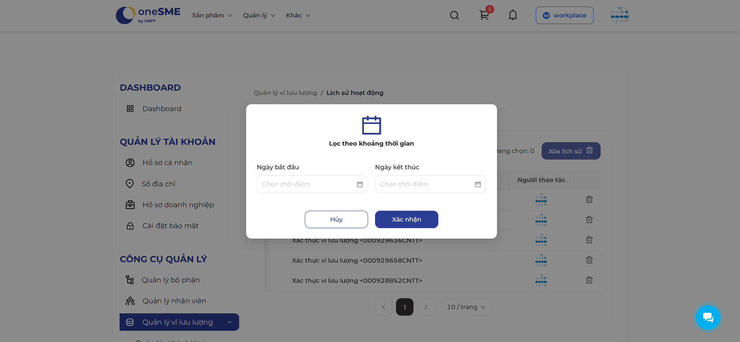This screenshot has height=342, width=740.
Task: Click text Xác thực ví lưu lượng <000928852CNTT>
Action: pos(357,280)
